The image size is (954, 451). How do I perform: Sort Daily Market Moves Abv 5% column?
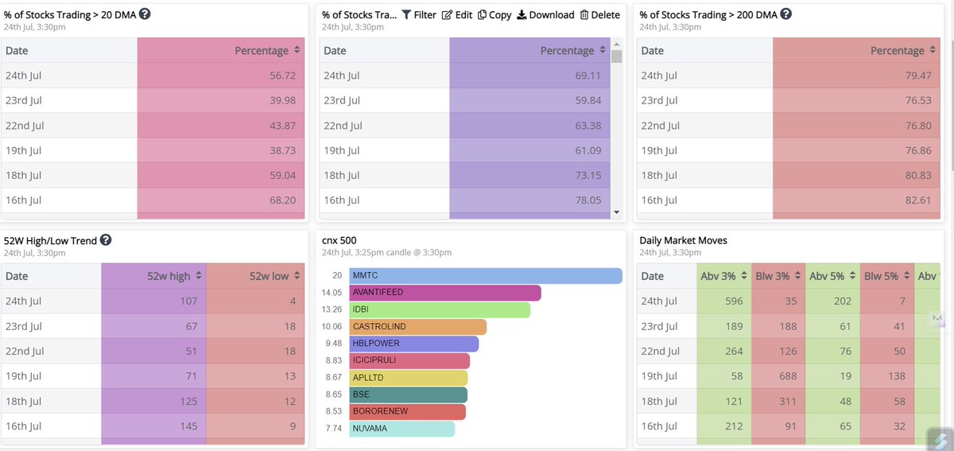click(x=852, y=276)
